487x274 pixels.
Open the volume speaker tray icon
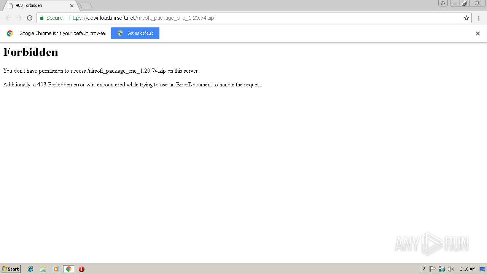coord(451,269)
